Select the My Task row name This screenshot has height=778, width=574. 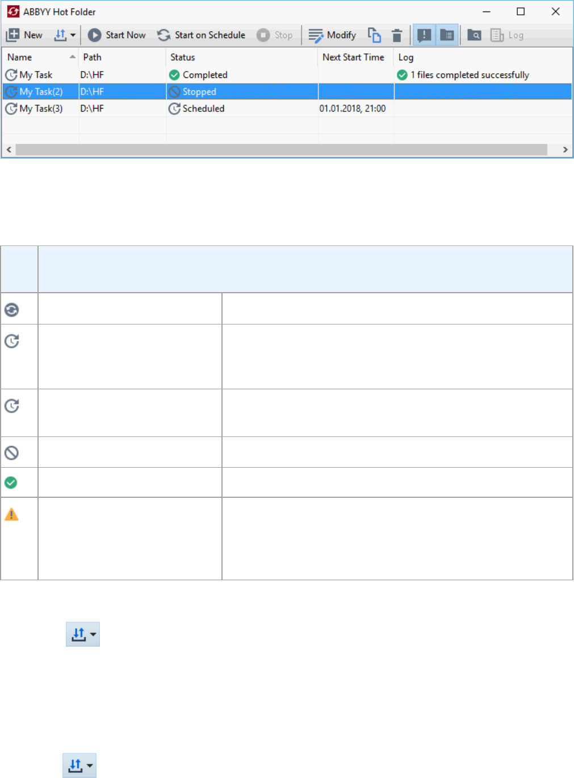pos(36,75)
